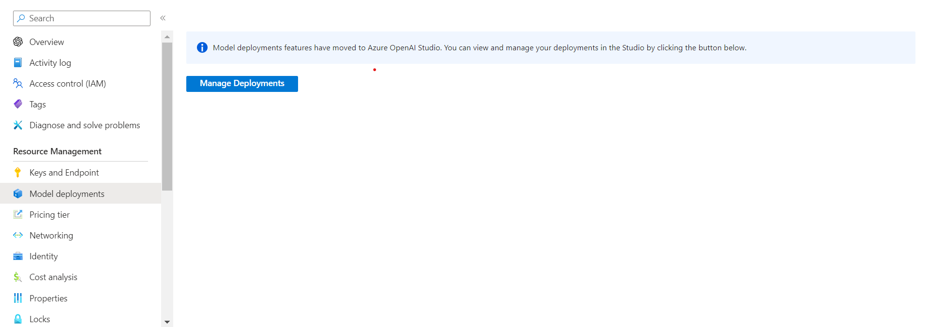Click the Diagnose wrench icon

pyautogui.click(x=18, y=125)
